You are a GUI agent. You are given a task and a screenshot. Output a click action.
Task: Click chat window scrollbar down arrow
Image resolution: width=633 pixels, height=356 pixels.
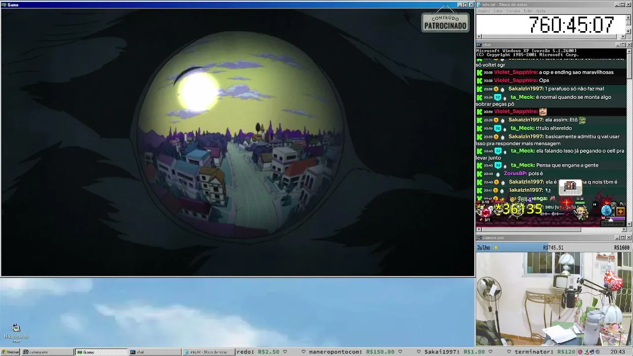tap(629, 224)
